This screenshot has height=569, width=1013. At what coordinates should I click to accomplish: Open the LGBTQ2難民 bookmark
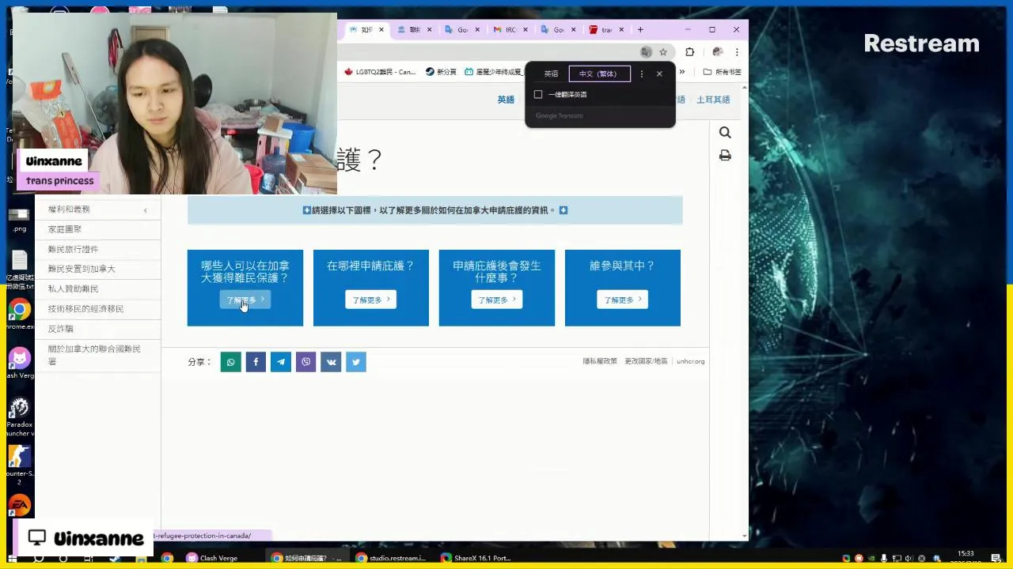point(380,72)
